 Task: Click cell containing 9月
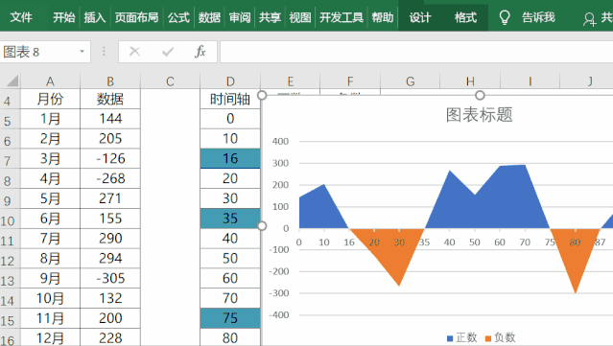pyautogui.click(x=50, y=279)
